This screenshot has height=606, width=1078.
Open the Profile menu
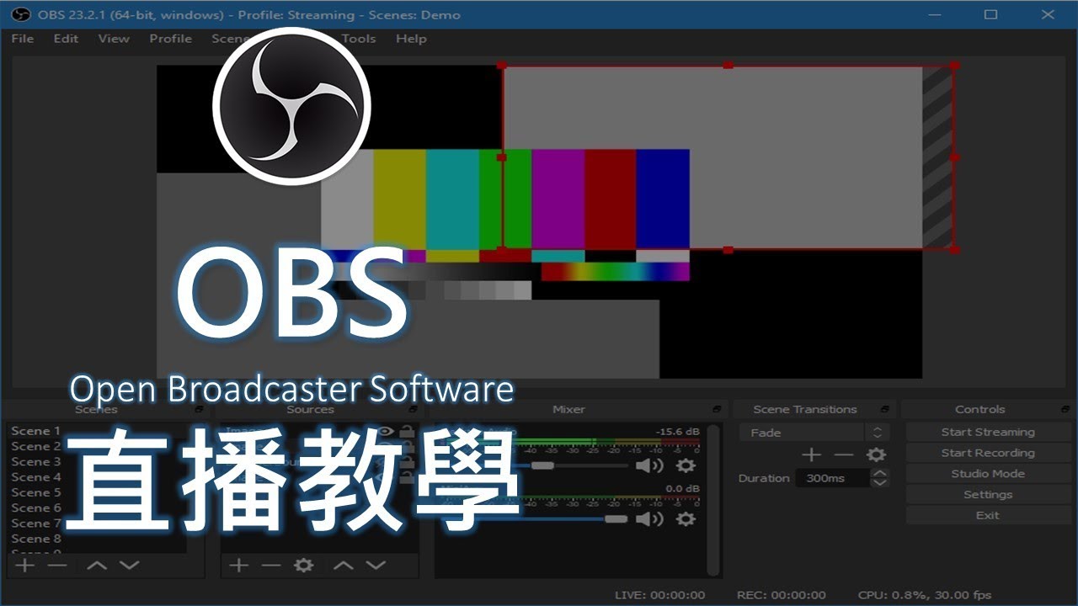pyautogui.click(x=170, y=39)
